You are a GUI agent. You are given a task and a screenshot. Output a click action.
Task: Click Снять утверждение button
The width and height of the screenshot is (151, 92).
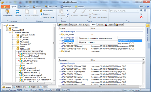(98, 17)
